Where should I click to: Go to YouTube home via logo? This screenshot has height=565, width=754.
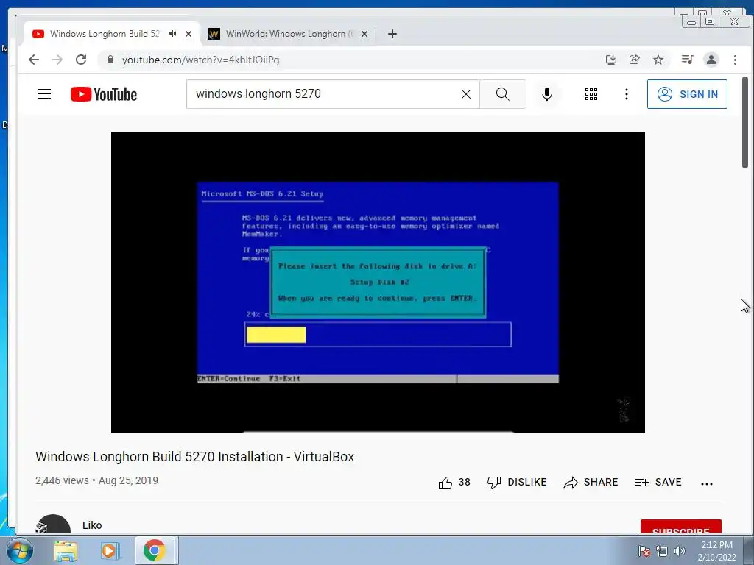(103, 94)
